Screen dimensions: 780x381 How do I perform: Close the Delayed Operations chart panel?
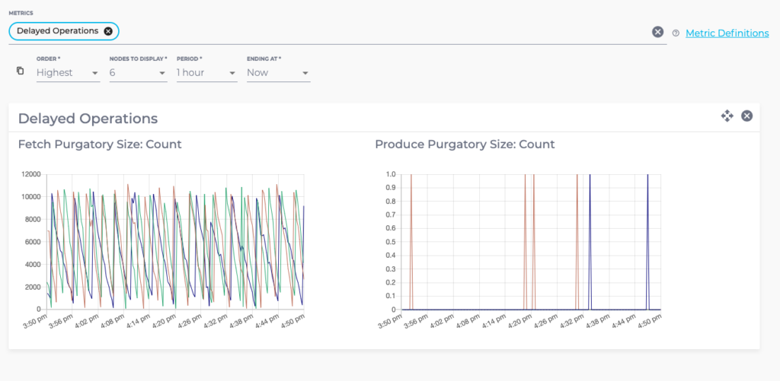click(x=747, y=116)
